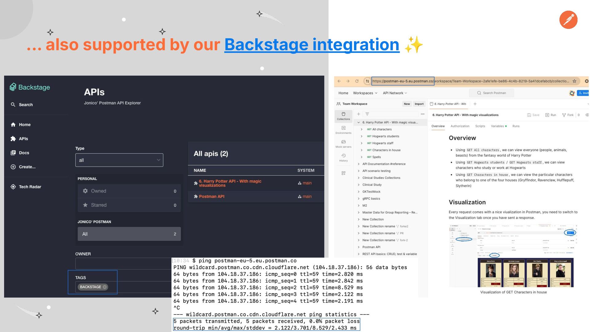Screen dimensions: 590x332
Task: Open the Backstage integration link in the title
Action: pos(312,45)
